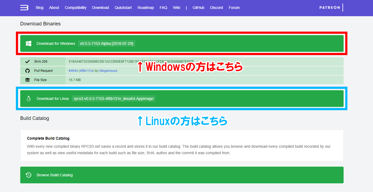Click the SHA-256 hash value
This screenshot has width=373, height=192.
point(131,62)
